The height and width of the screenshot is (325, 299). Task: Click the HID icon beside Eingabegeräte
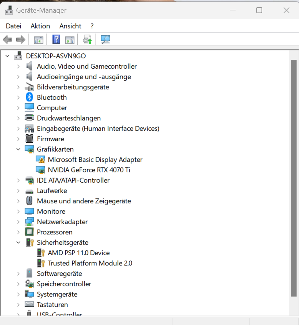click(x=29, y=129)
